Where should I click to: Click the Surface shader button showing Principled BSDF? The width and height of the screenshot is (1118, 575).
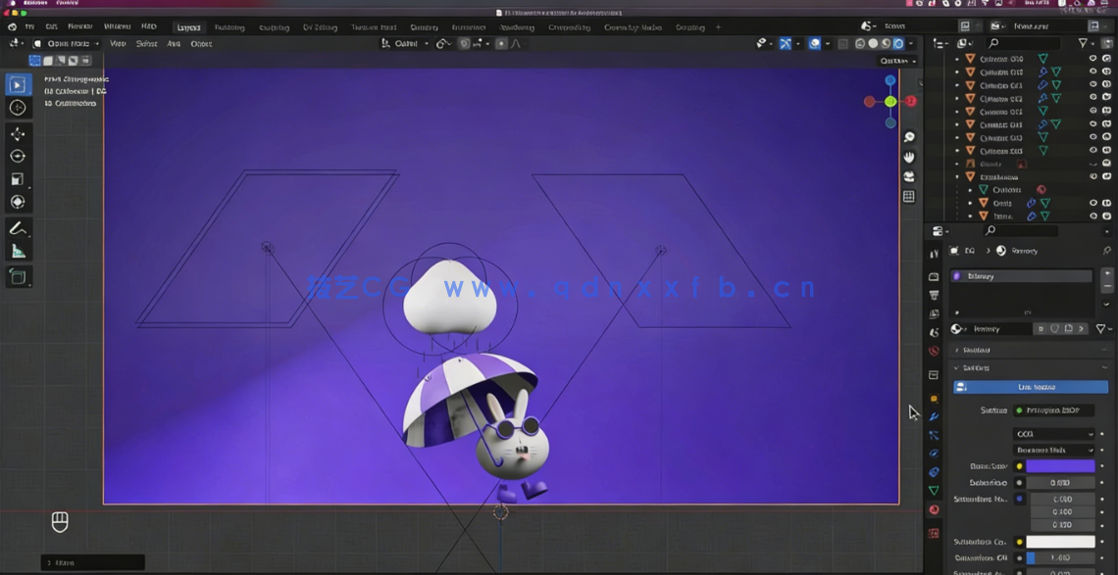click(x=1052, y=409)
